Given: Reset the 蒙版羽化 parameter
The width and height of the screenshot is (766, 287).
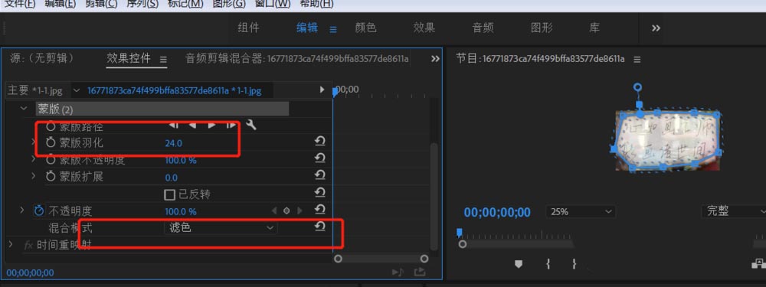Looking at the screenshot, I should point(319,142).
